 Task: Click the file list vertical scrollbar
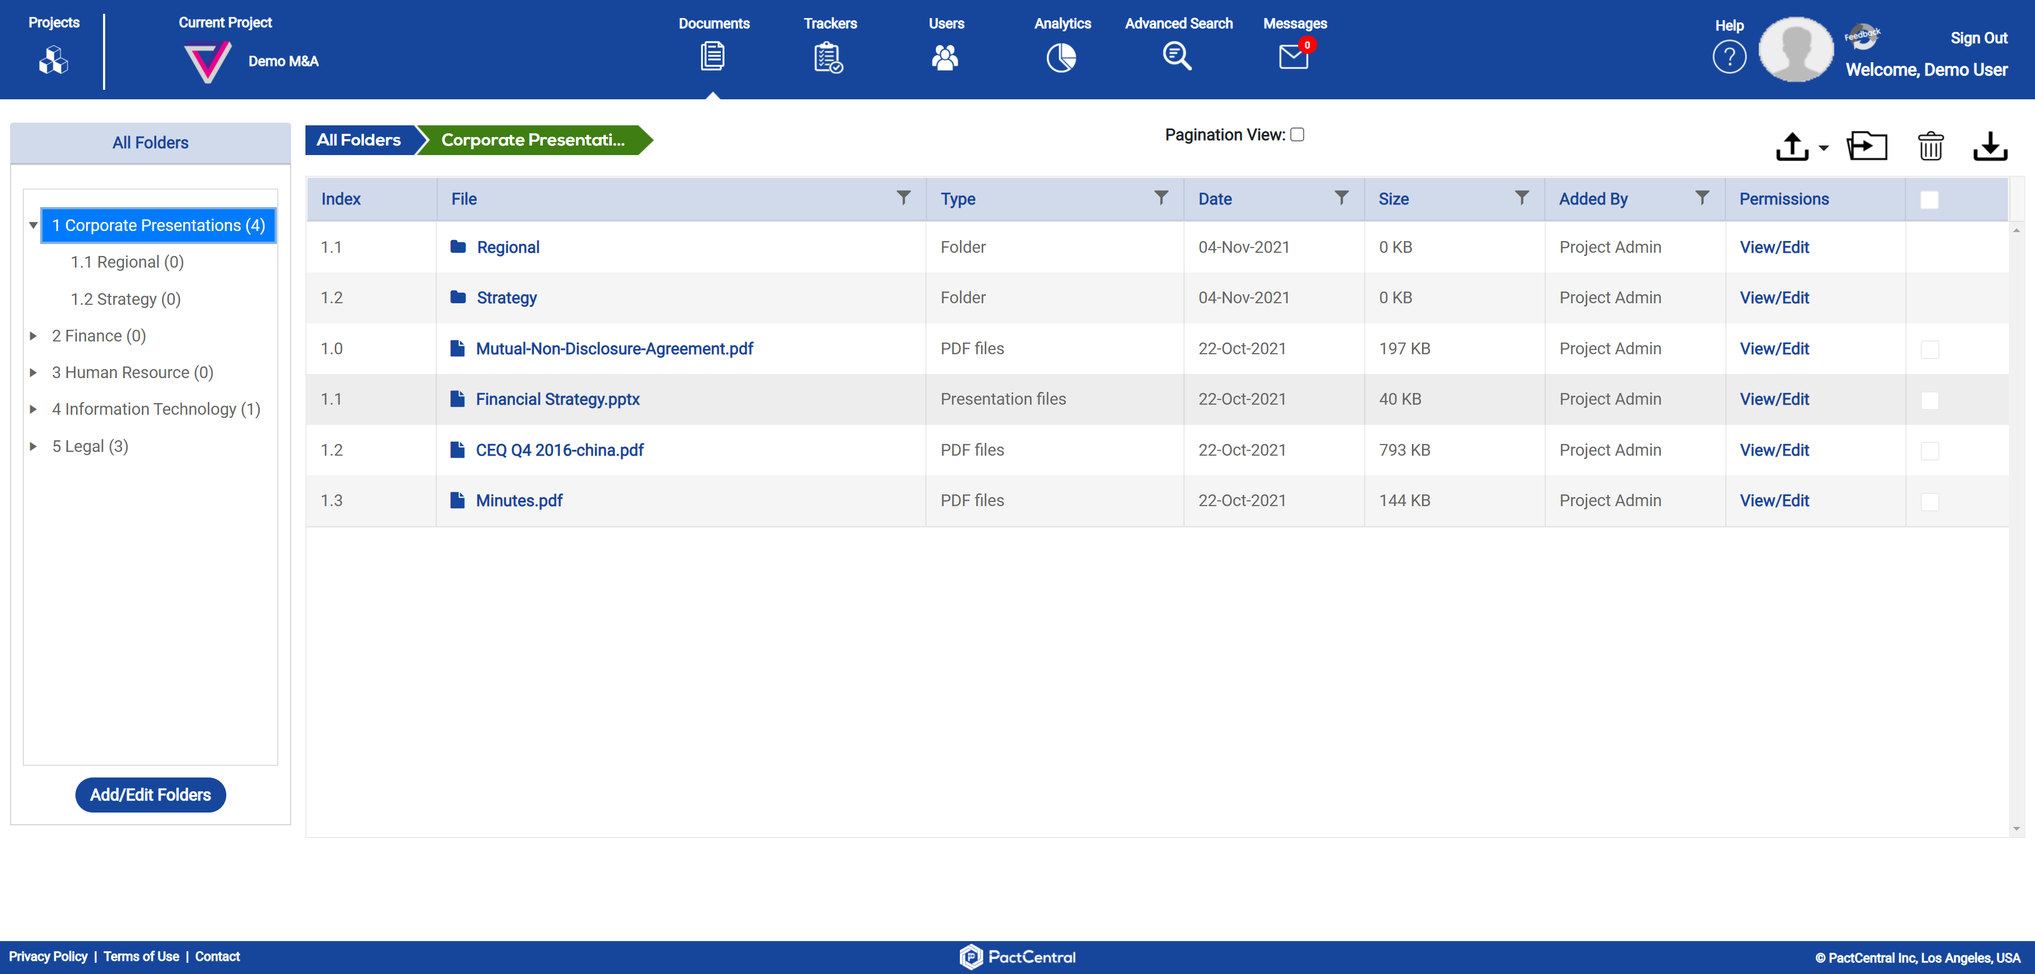pos(2016,529)
